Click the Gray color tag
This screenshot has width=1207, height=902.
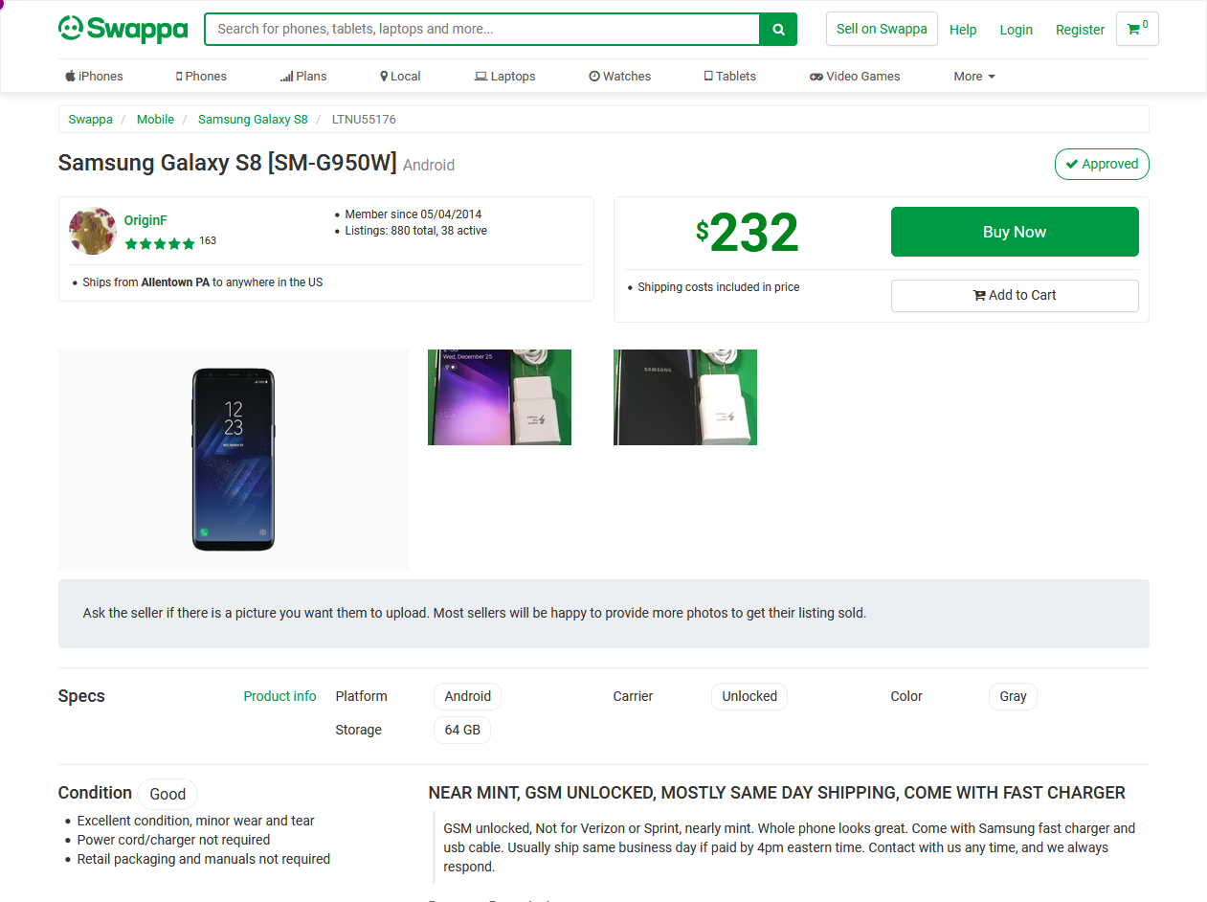click(1012, 696)
